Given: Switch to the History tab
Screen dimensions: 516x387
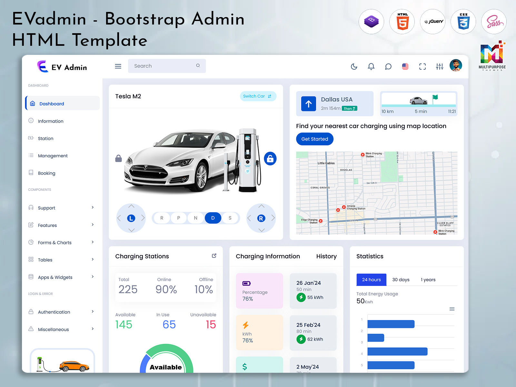Looking at the screenshot, I should (x=326, y=256).
